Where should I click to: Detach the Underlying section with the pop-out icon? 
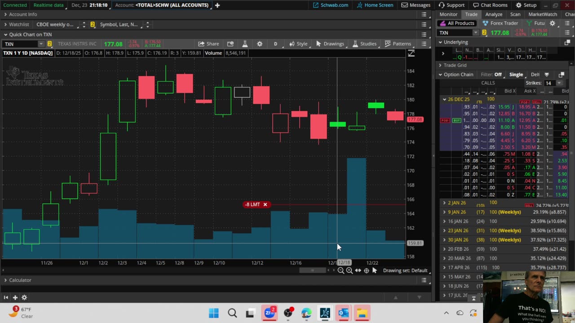(567, 42)
